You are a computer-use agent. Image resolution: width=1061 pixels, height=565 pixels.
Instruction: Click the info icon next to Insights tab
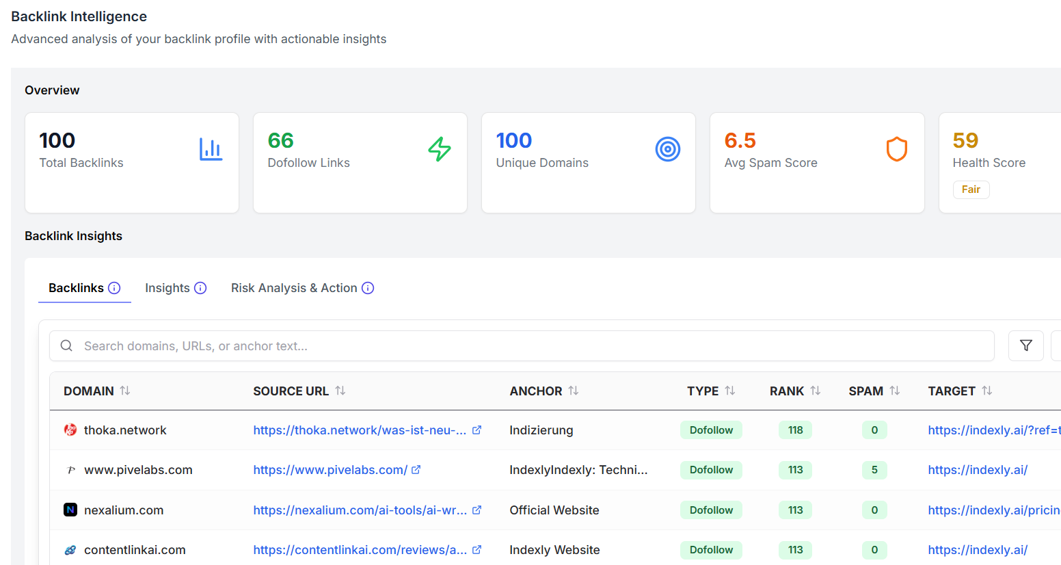tap(201, 288)
